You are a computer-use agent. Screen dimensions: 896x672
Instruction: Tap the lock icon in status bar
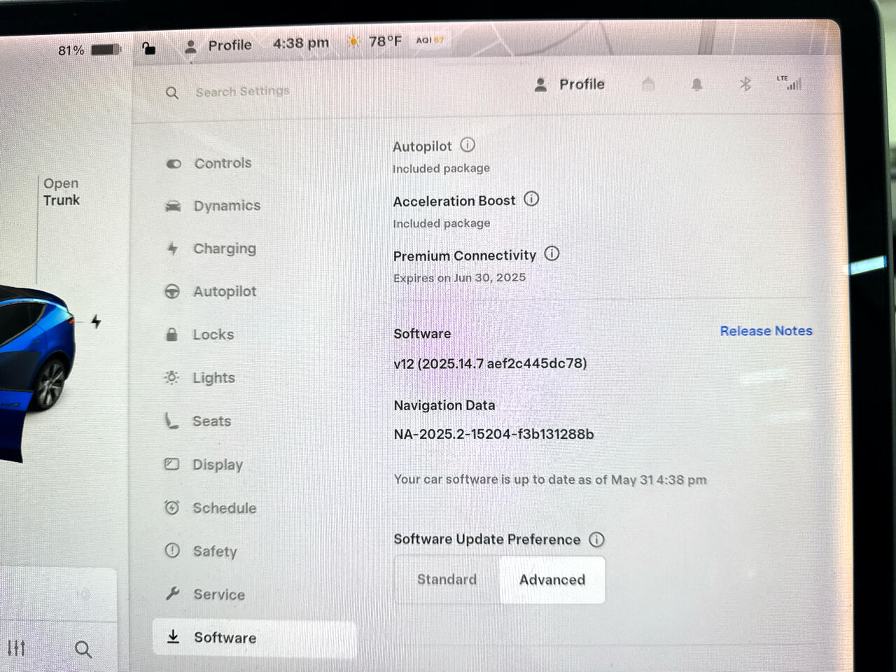148,48
